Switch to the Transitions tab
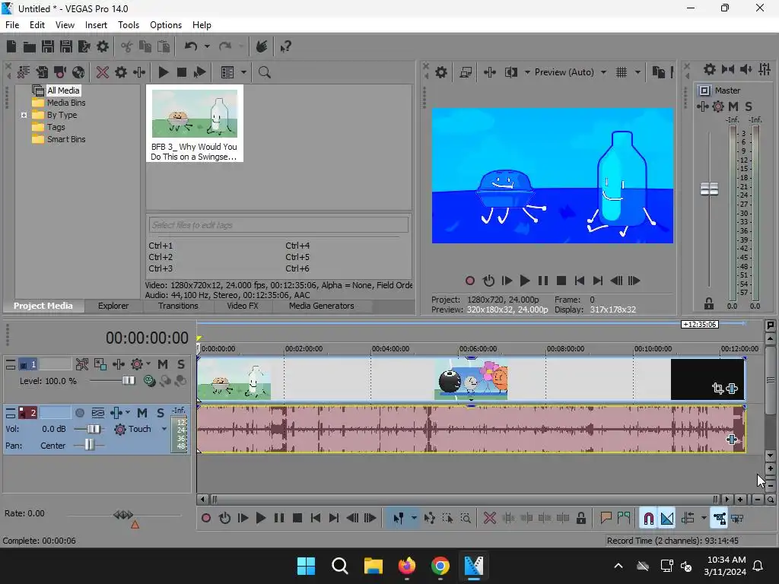The width and height of the screenshot is (779, 584). 178,306
